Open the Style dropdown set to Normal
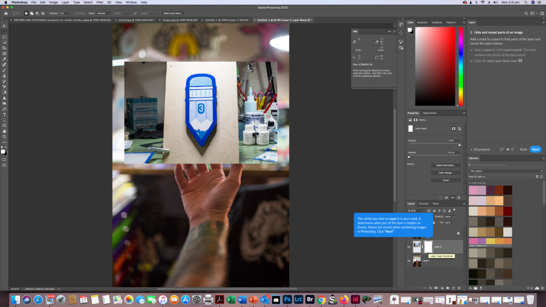Viewport: 546px width, 307px height. click(103, 13)
